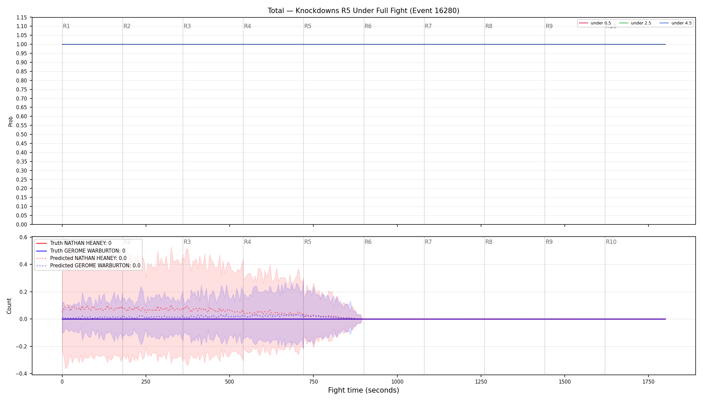Click the R6 round marker in top chart

click(368, 26)
